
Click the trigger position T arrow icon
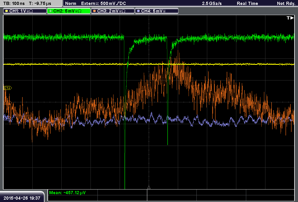point(290,18)
